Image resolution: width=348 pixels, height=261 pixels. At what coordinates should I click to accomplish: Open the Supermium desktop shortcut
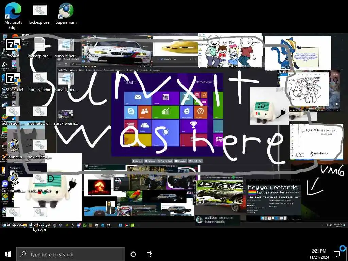[66, 13]
